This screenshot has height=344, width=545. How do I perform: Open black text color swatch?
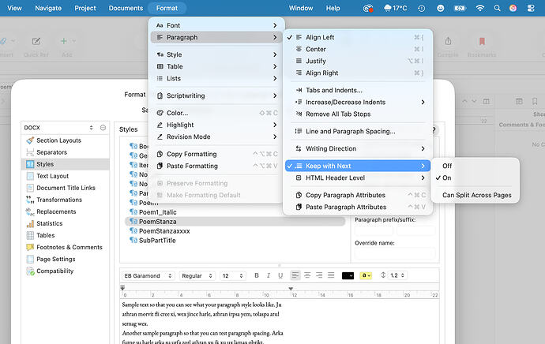(348, 275)
